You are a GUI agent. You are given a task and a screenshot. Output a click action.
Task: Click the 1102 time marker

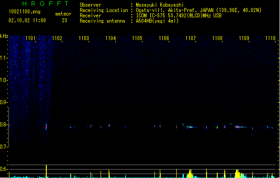(x=57, y=38)
